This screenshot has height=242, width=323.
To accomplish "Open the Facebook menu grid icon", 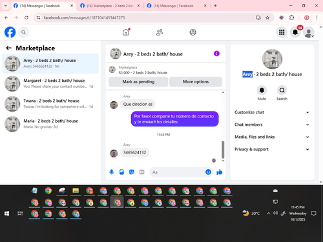I will (x=282, y=32).
